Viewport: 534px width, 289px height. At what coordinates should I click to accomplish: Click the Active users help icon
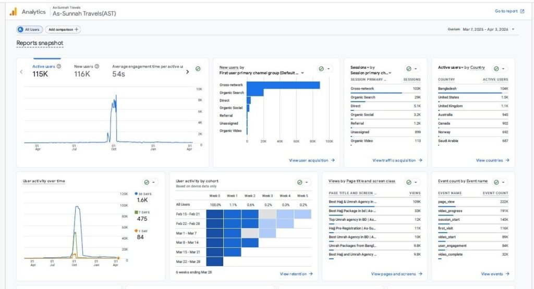[59, 67]
